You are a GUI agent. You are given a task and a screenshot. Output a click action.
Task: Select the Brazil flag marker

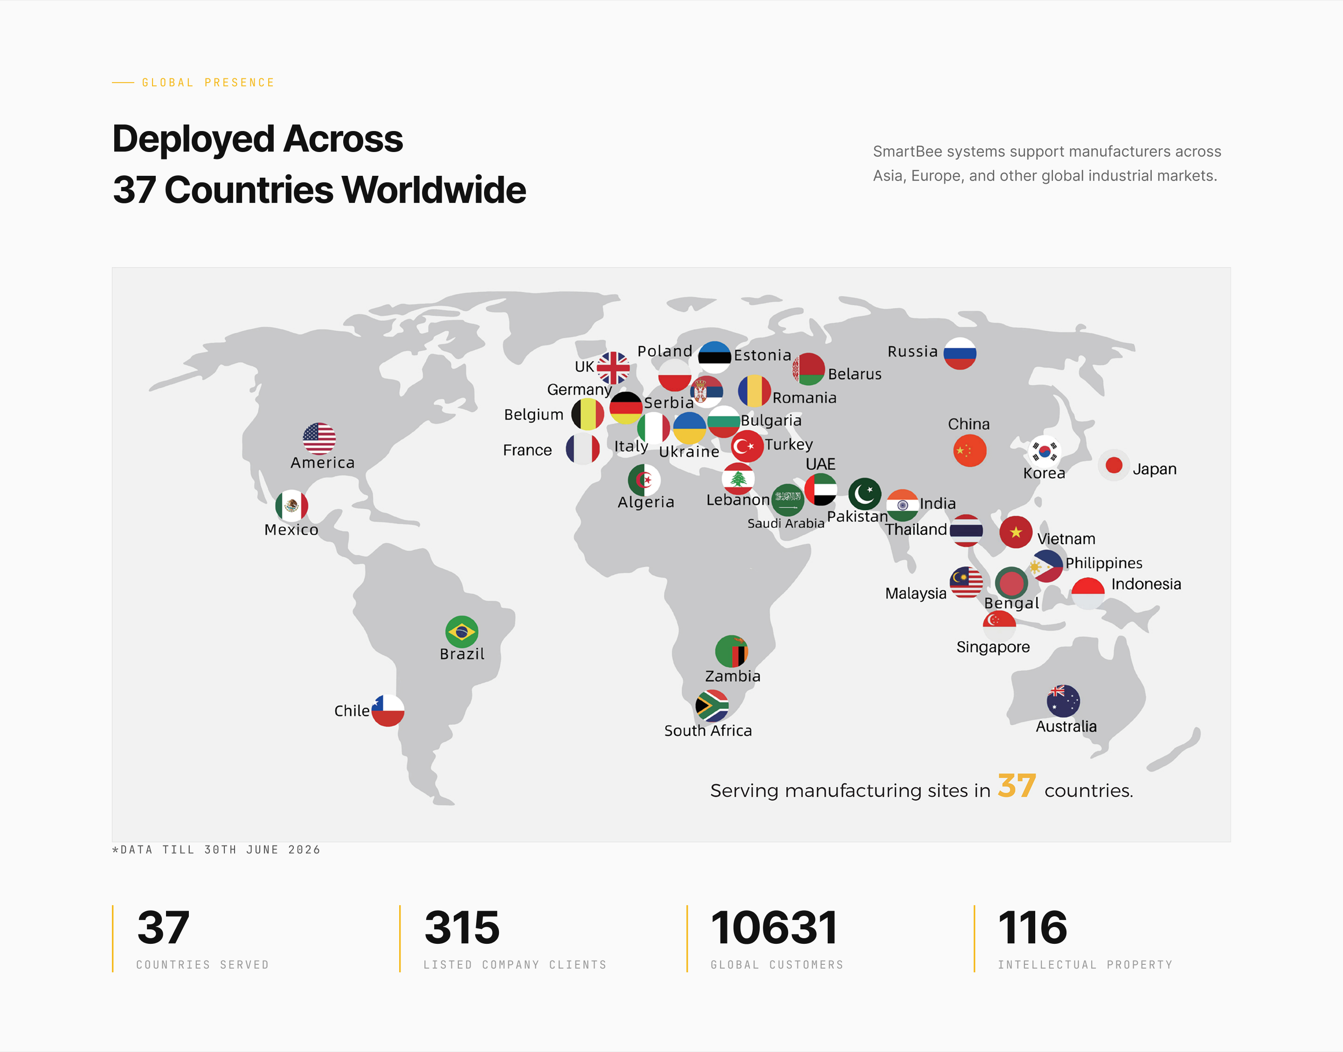[x=461, y=632]
